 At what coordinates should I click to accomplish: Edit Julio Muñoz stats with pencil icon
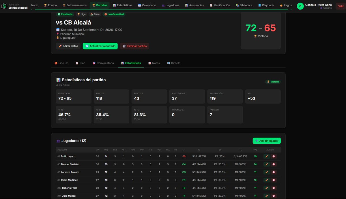coord(267,196)
